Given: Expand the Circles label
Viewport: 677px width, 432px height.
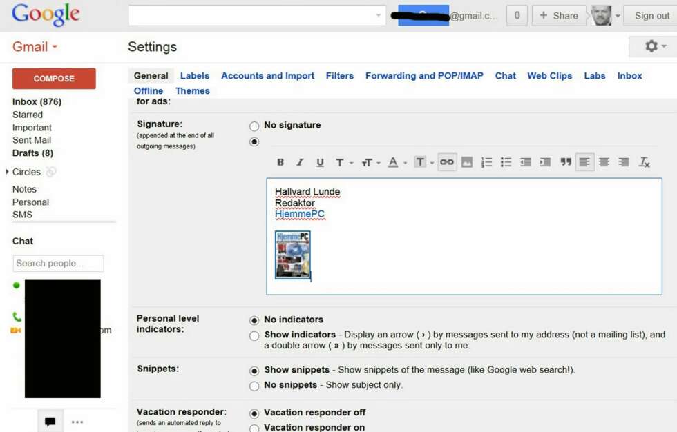Looking at the screenshot, I should point(7,172).
